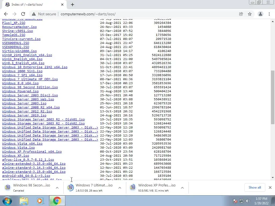Download TempleOS.ISO
The height and width of the screenshot is (206, 275).
click(14, 35)
